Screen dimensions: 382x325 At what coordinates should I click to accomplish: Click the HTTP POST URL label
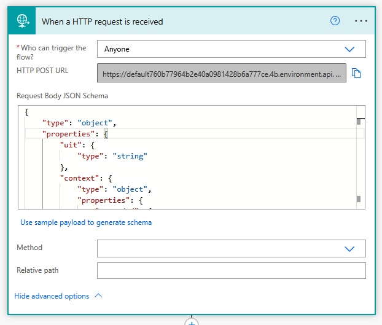coord(42,71)
